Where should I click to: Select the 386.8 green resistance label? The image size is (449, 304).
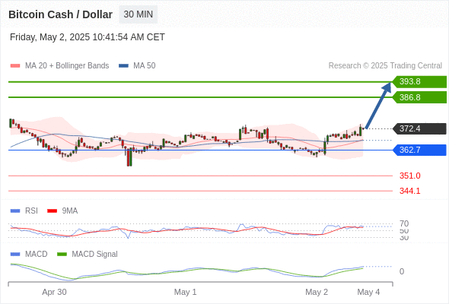tap(419, 97)
